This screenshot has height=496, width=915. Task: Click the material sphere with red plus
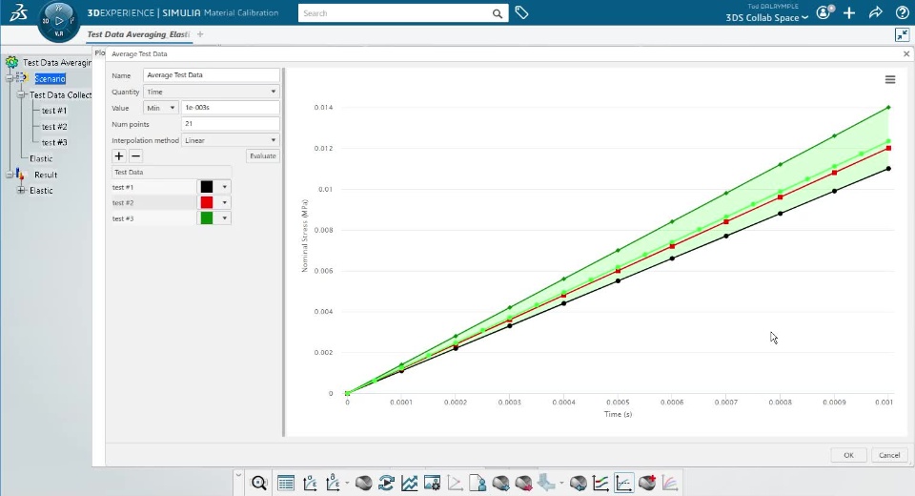(x=647, y=484)
